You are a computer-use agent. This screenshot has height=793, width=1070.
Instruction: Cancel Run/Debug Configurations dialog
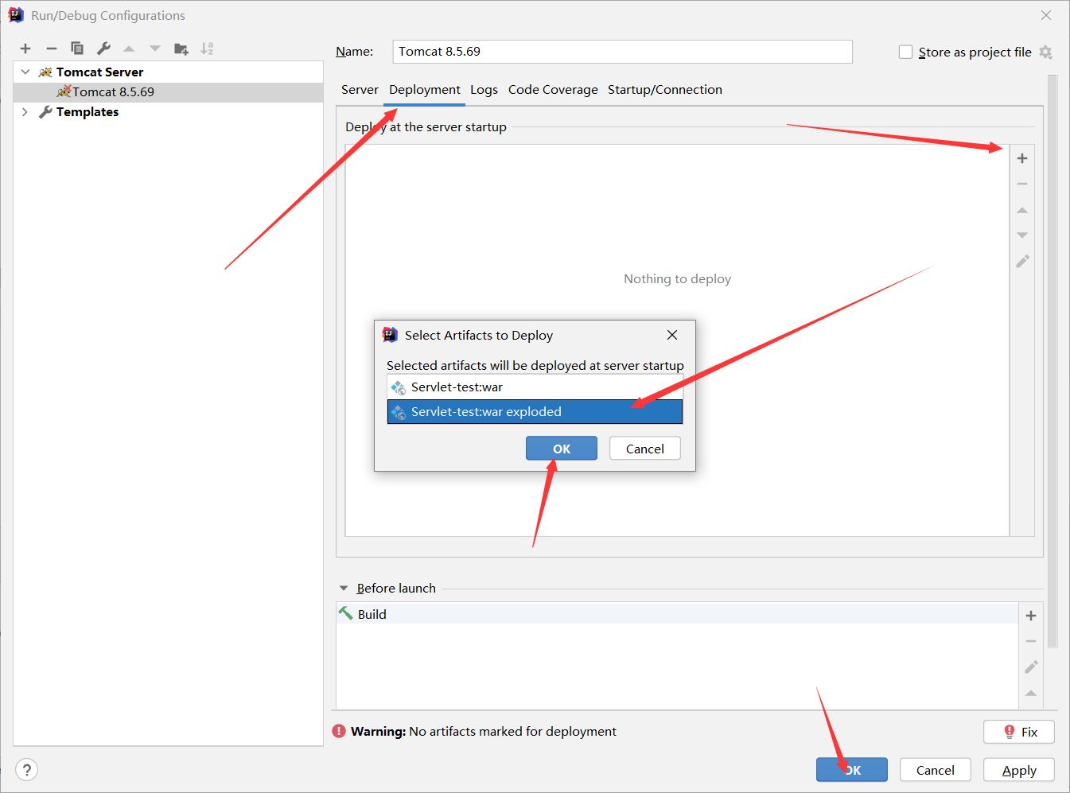point(936,770)
